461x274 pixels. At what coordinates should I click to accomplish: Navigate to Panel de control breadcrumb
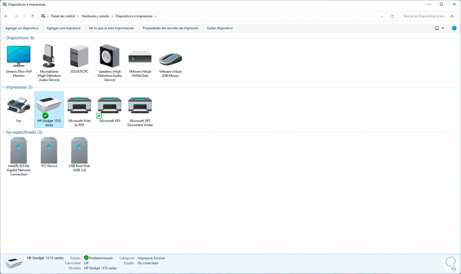tap(63, 16)
